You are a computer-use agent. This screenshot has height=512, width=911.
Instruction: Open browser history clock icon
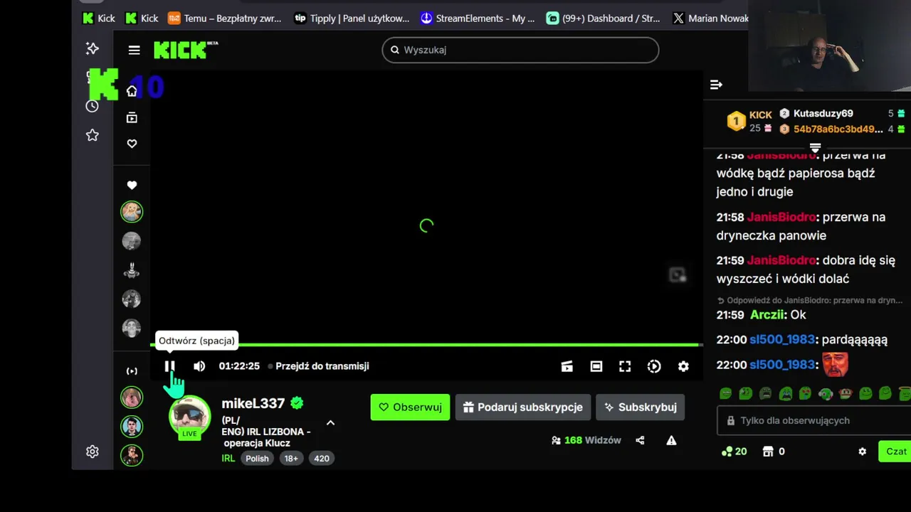(x=92, y=106)
